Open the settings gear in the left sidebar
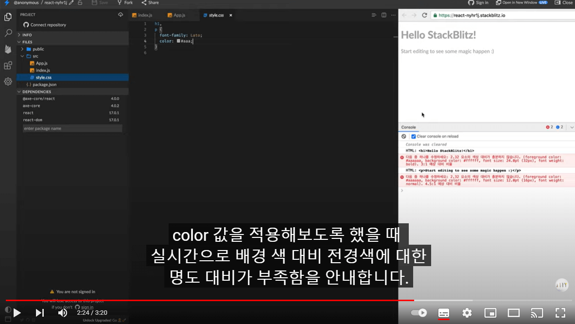 point(8,81)
